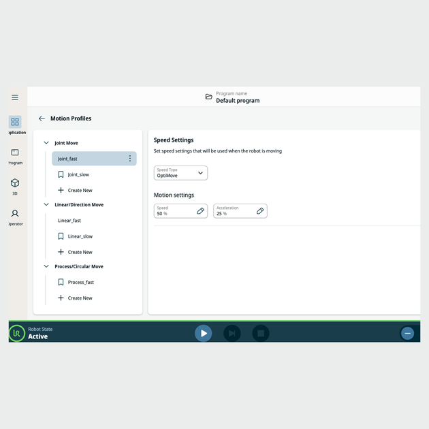Click the Robot State Active label
Image resolution: width=429 pixels, height=429 pixels.
(x=40, y=333)
